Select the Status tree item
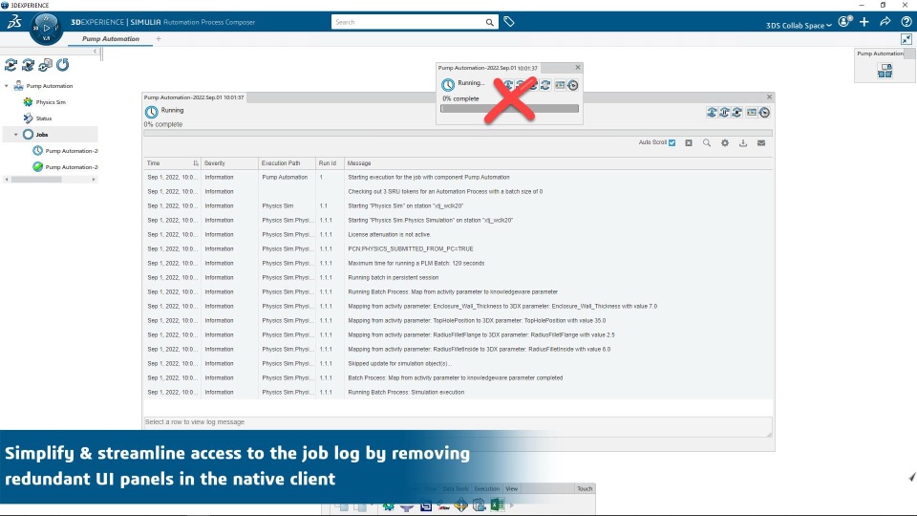Viewport: 917px width, 516px height. click(x=44, y=118)
